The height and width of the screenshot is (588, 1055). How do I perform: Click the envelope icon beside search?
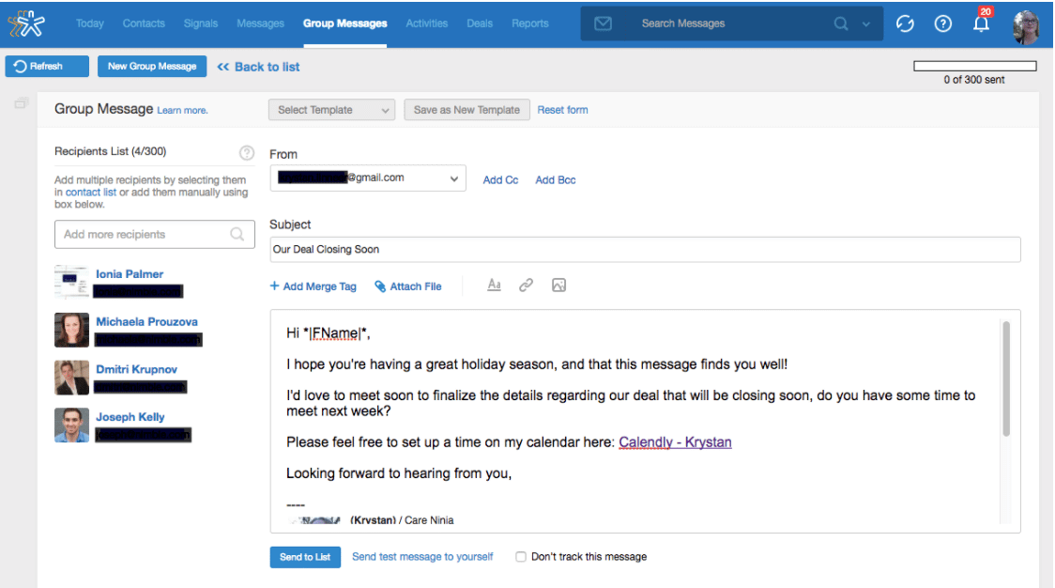point(604,23)
